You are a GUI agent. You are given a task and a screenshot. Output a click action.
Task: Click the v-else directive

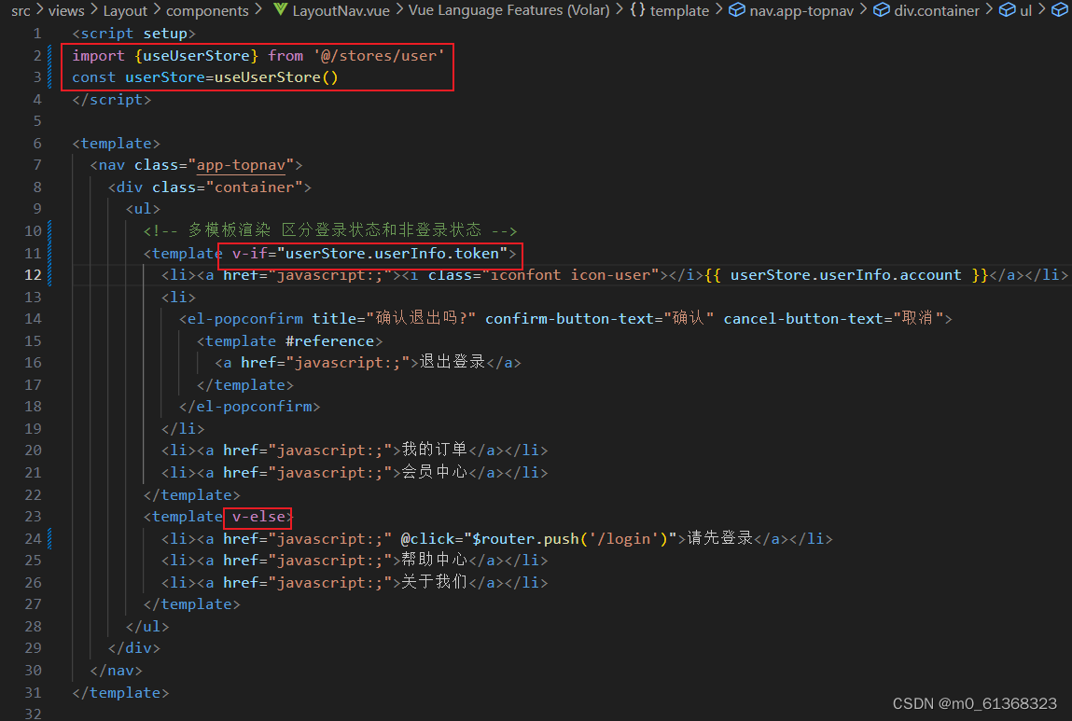[258, 517]
